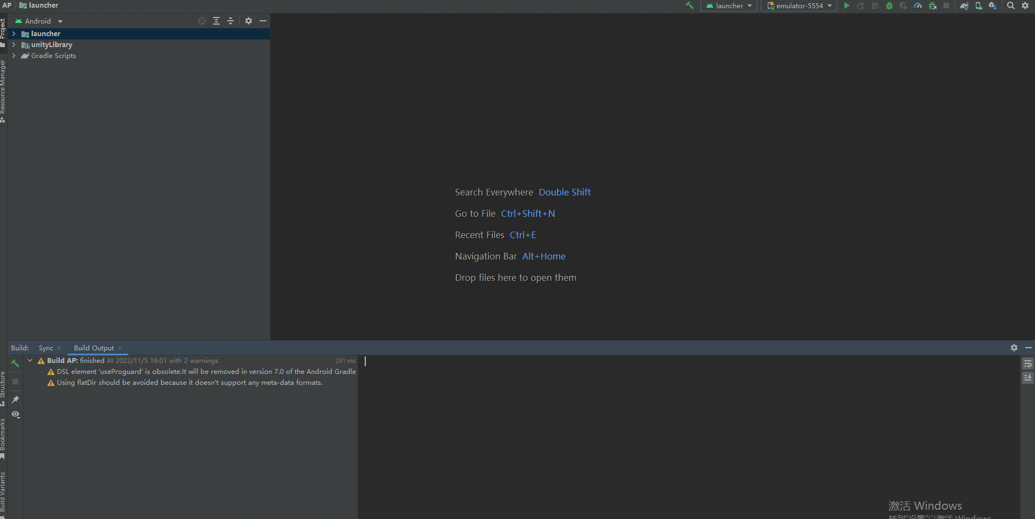Open the Build Variants side tab
1035x519 pixels.
point(3,495)
